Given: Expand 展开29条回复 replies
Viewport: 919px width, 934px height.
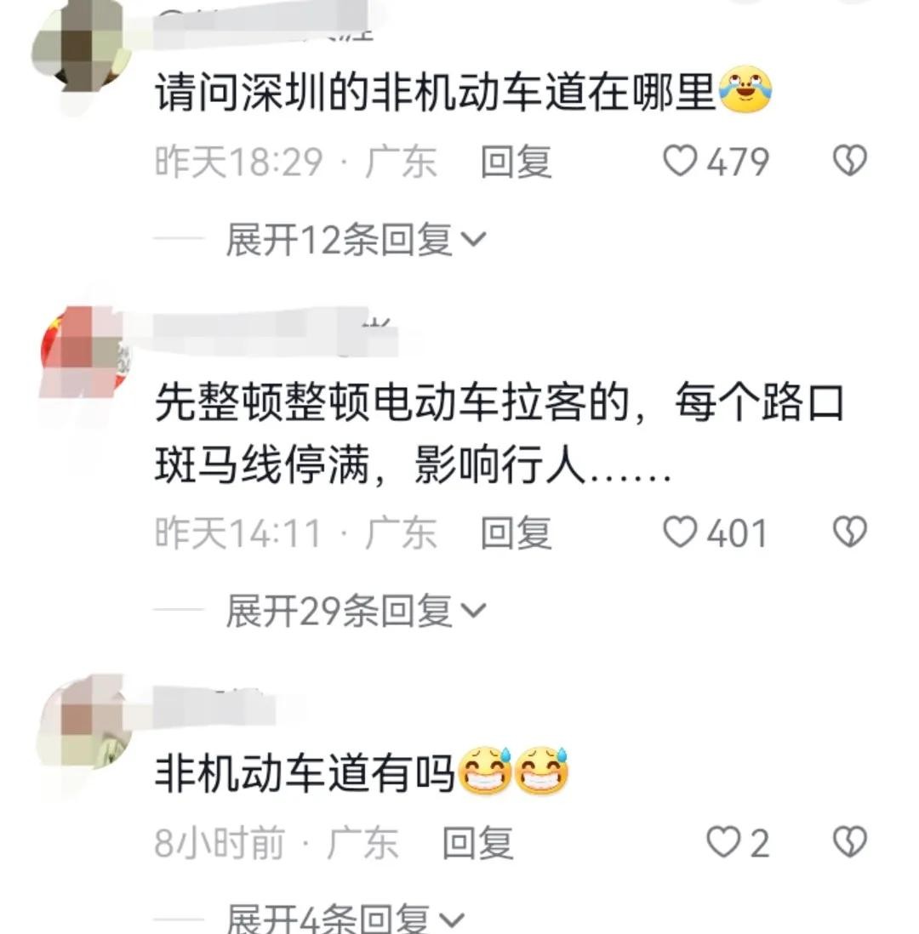Looking at the screenshot, I should coord(357,611).
